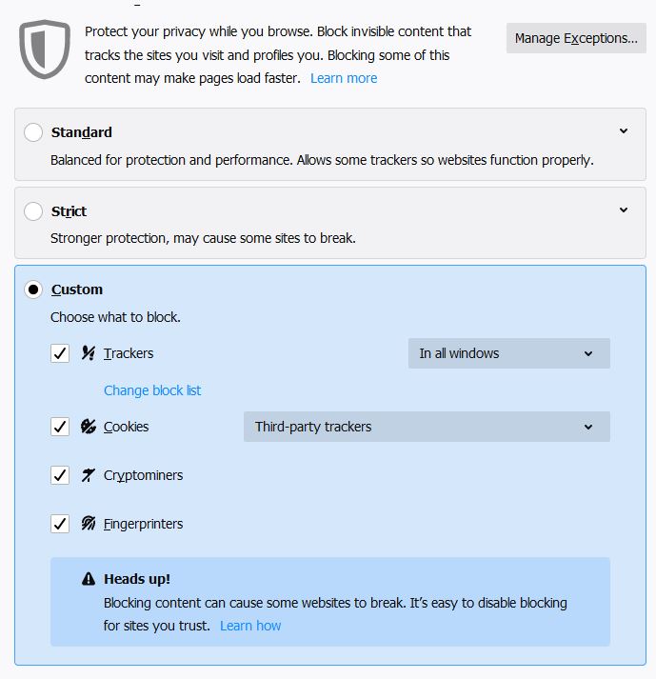Click the Fingerprinters icon

click(89, 524)
